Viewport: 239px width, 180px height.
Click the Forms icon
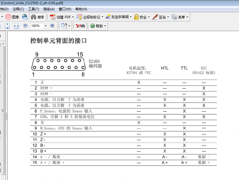[174, 17]
